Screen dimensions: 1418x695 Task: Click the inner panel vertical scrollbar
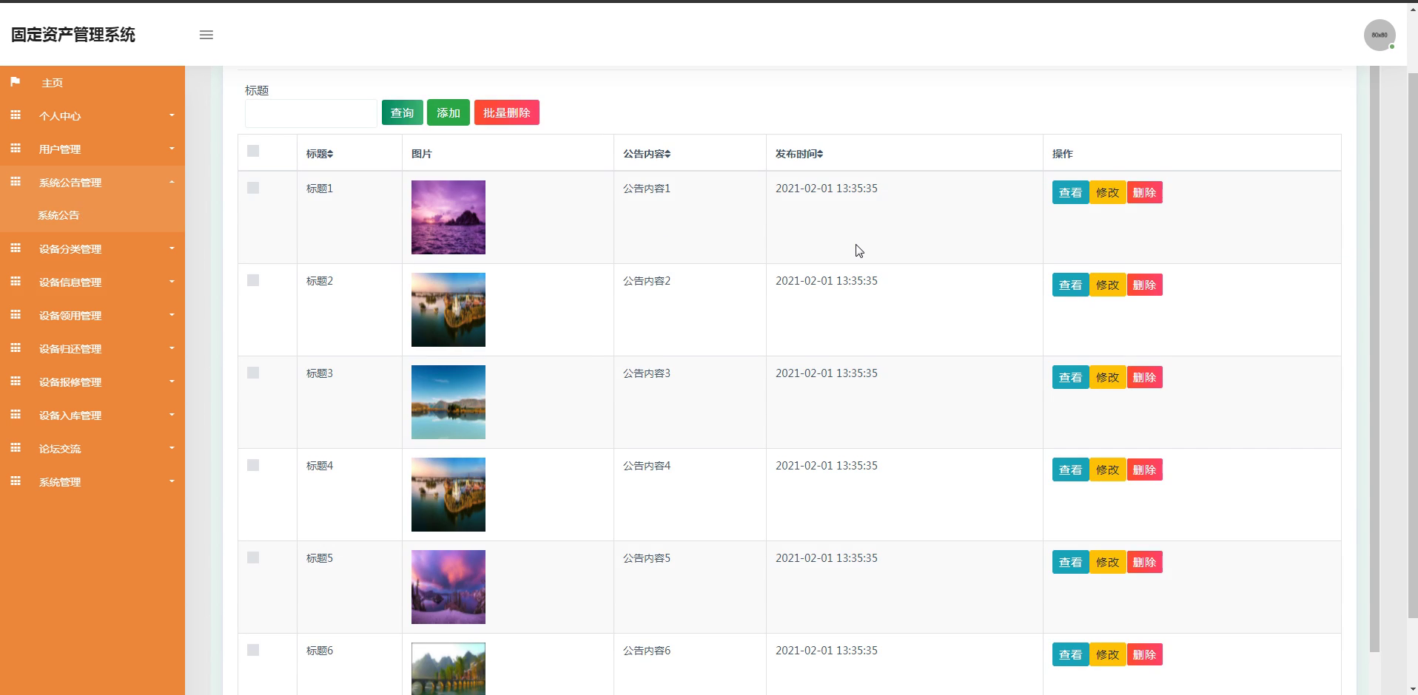(1374, 359)
